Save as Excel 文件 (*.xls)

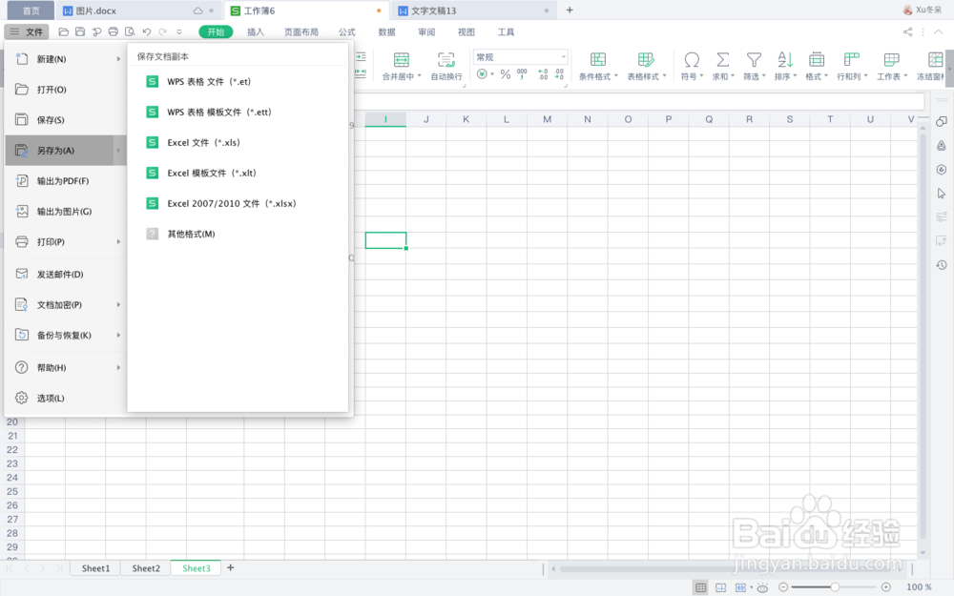click(238, 142)
